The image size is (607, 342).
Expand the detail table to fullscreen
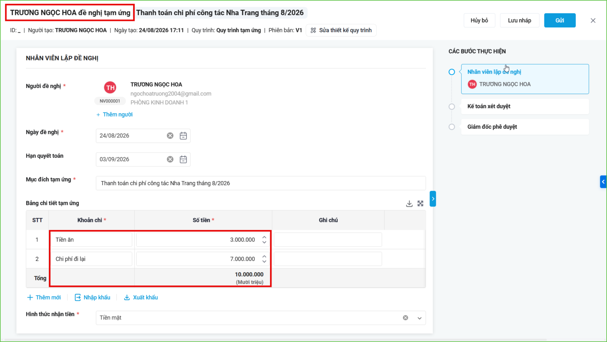pos(420,203)
